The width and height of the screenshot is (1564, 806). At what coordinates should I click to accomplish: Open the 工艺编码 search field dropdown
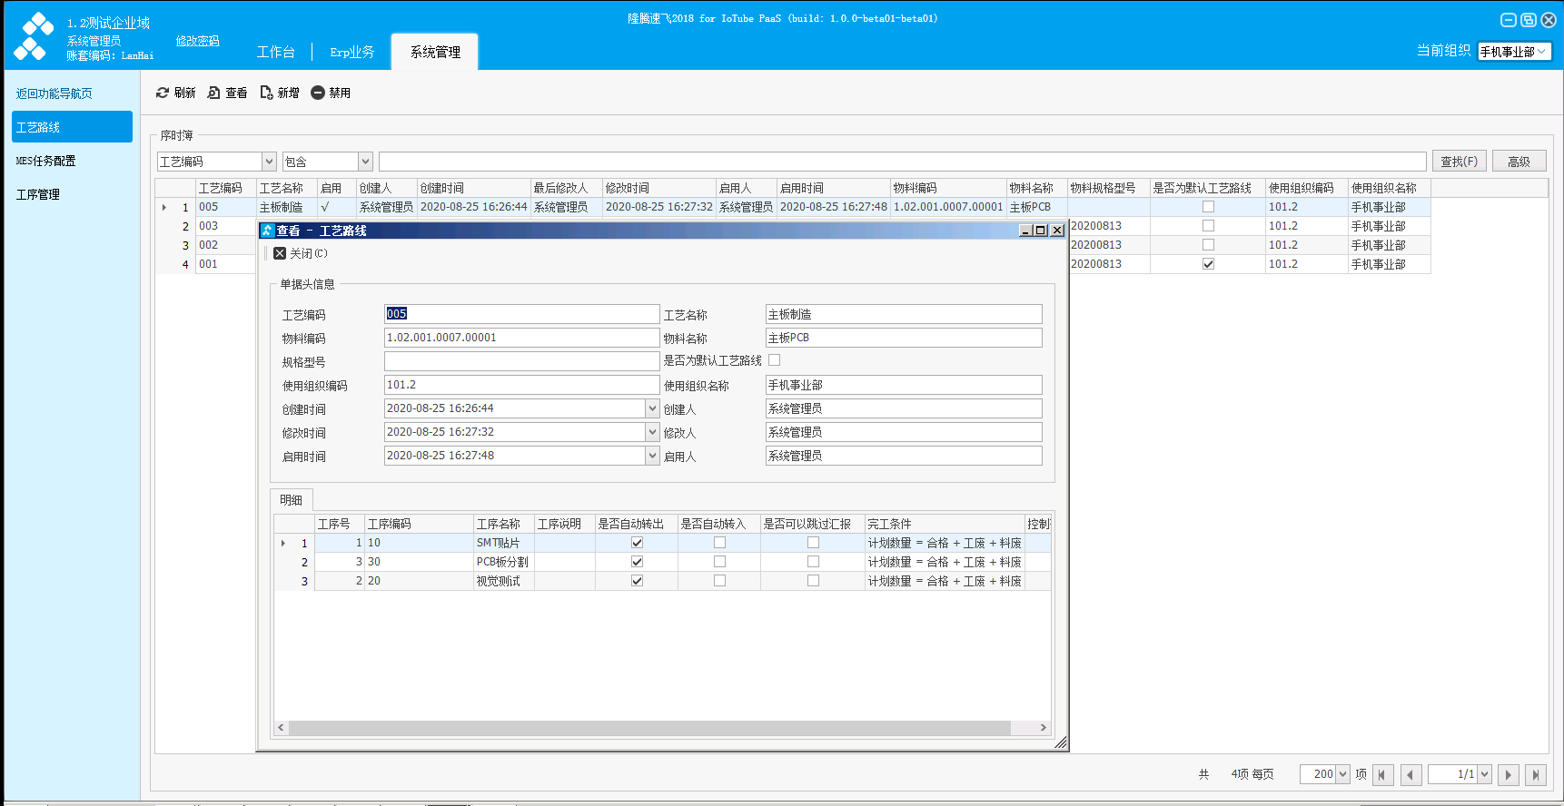pyautogui.click(x=269, y=162)
